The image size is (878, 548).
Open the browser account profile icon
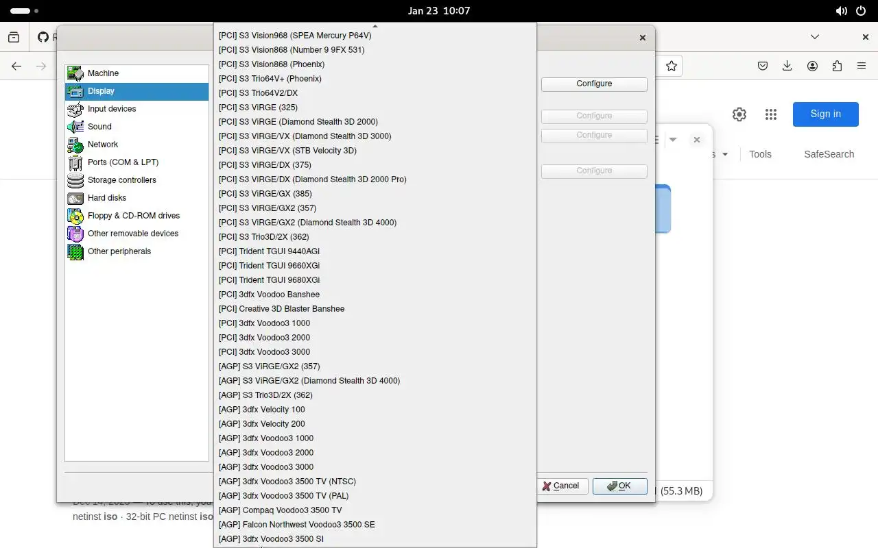pos(812,66)
